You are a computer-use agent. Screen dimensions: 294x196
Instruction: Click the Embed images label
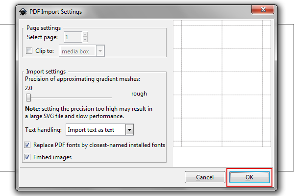(52, 157)
